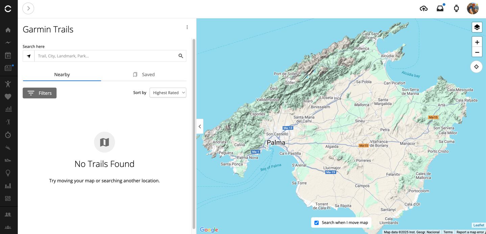Viewport: 486px width, 234px height.
Task: Click the Cala Ratjada label on the map
Action: [466, 100]
